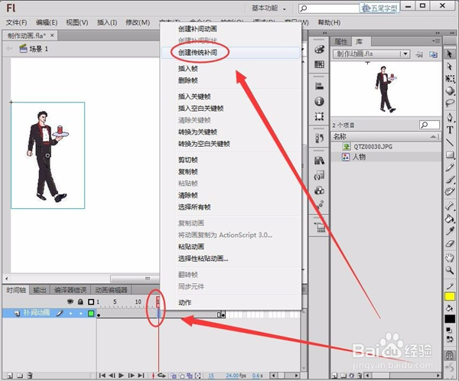
Task: Select the Eyedropper tool
Action: 450,231
